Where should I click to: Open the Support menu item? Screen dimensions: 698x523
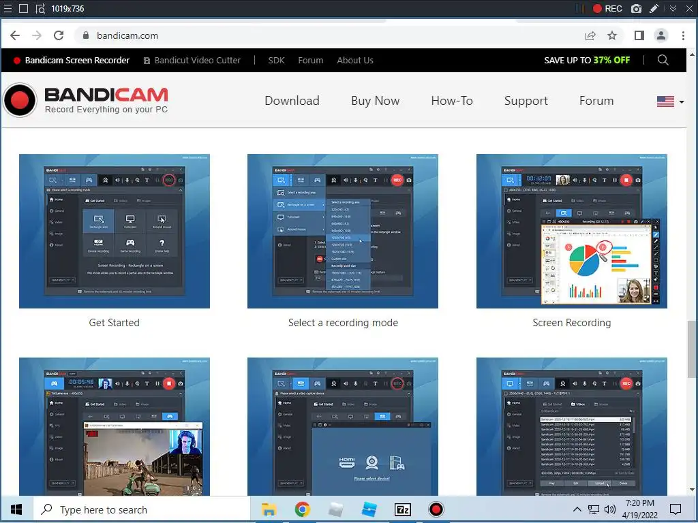(x=526, y=101)
